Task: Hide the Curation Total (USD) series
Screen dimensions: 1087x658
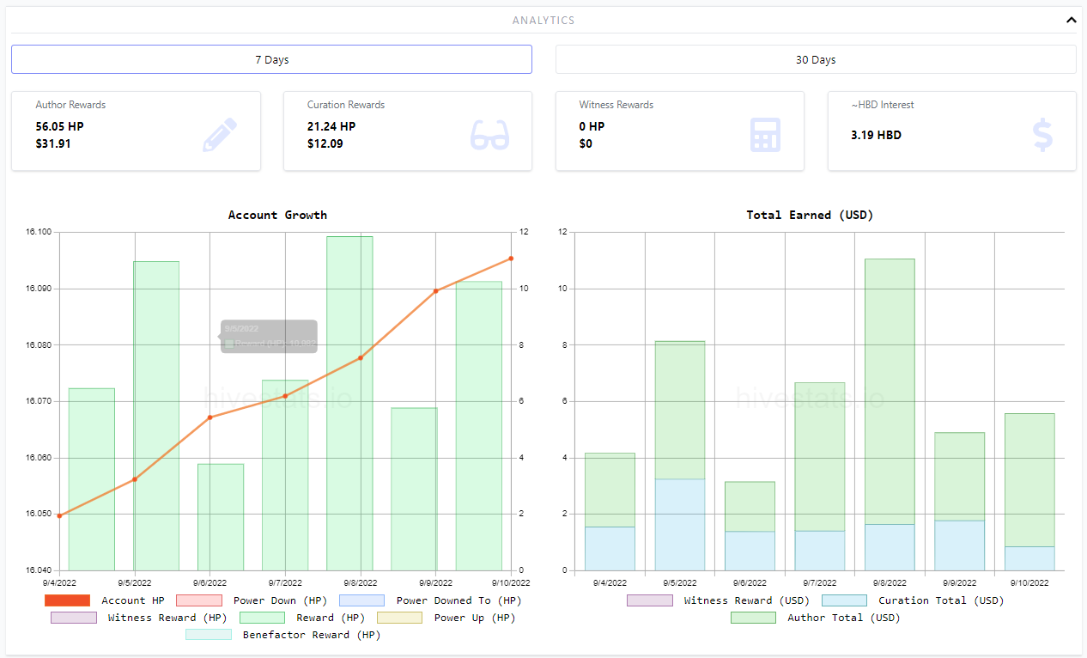Action: point(913,600)
